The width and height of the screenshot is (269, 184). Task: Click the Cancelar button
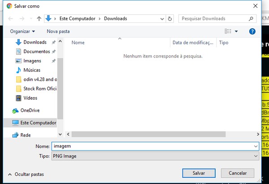click(238, 173)
